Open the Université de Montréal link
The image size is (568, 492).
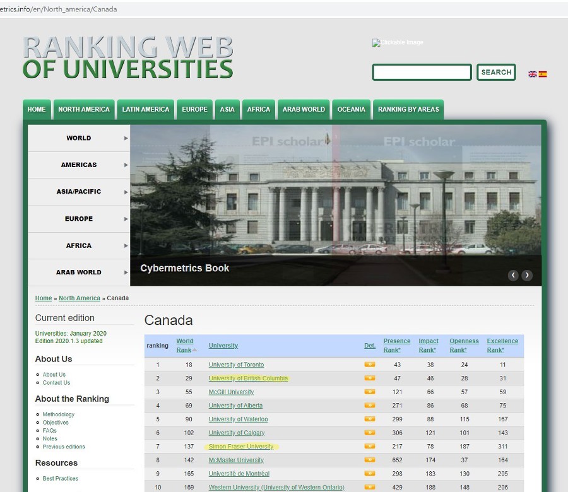[239, 474]
